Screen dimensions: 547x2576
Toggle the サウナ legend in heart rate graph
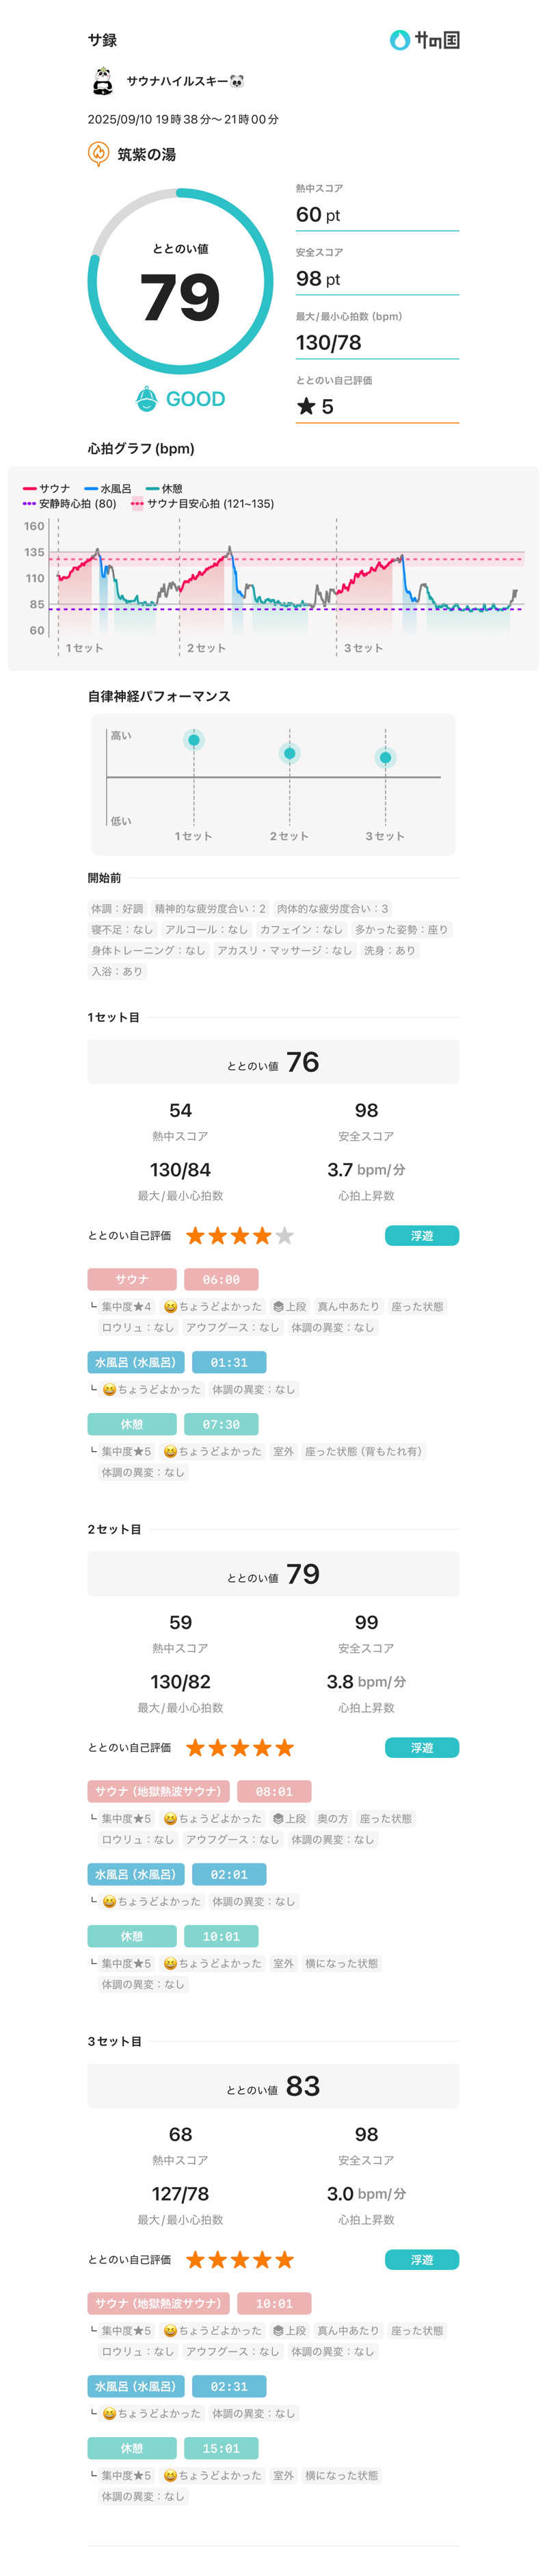pyautogui.click(x=47, y=489)
